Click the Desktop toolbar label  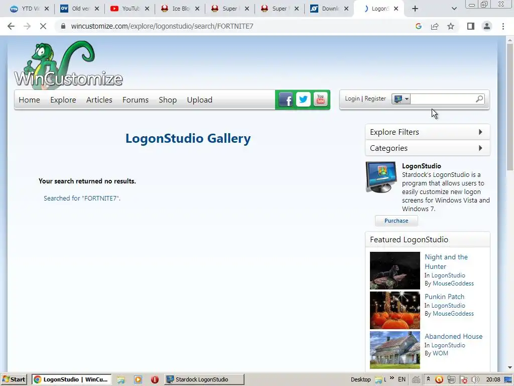pyautogui.click(x=360, y=379)
